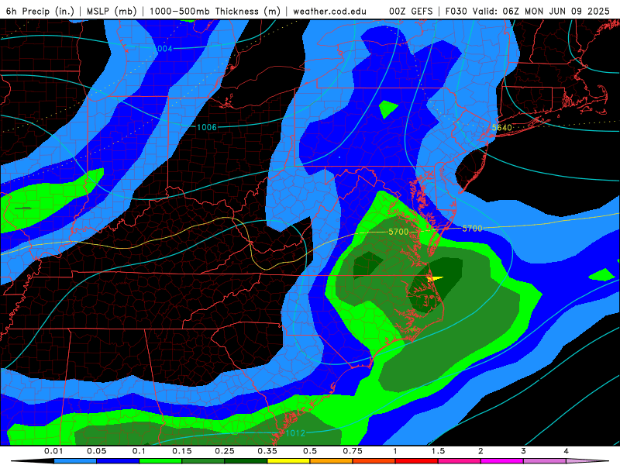Click the 0.5 legend value
The height and width of the screenshot is (465, 620).
coord(310,451)
